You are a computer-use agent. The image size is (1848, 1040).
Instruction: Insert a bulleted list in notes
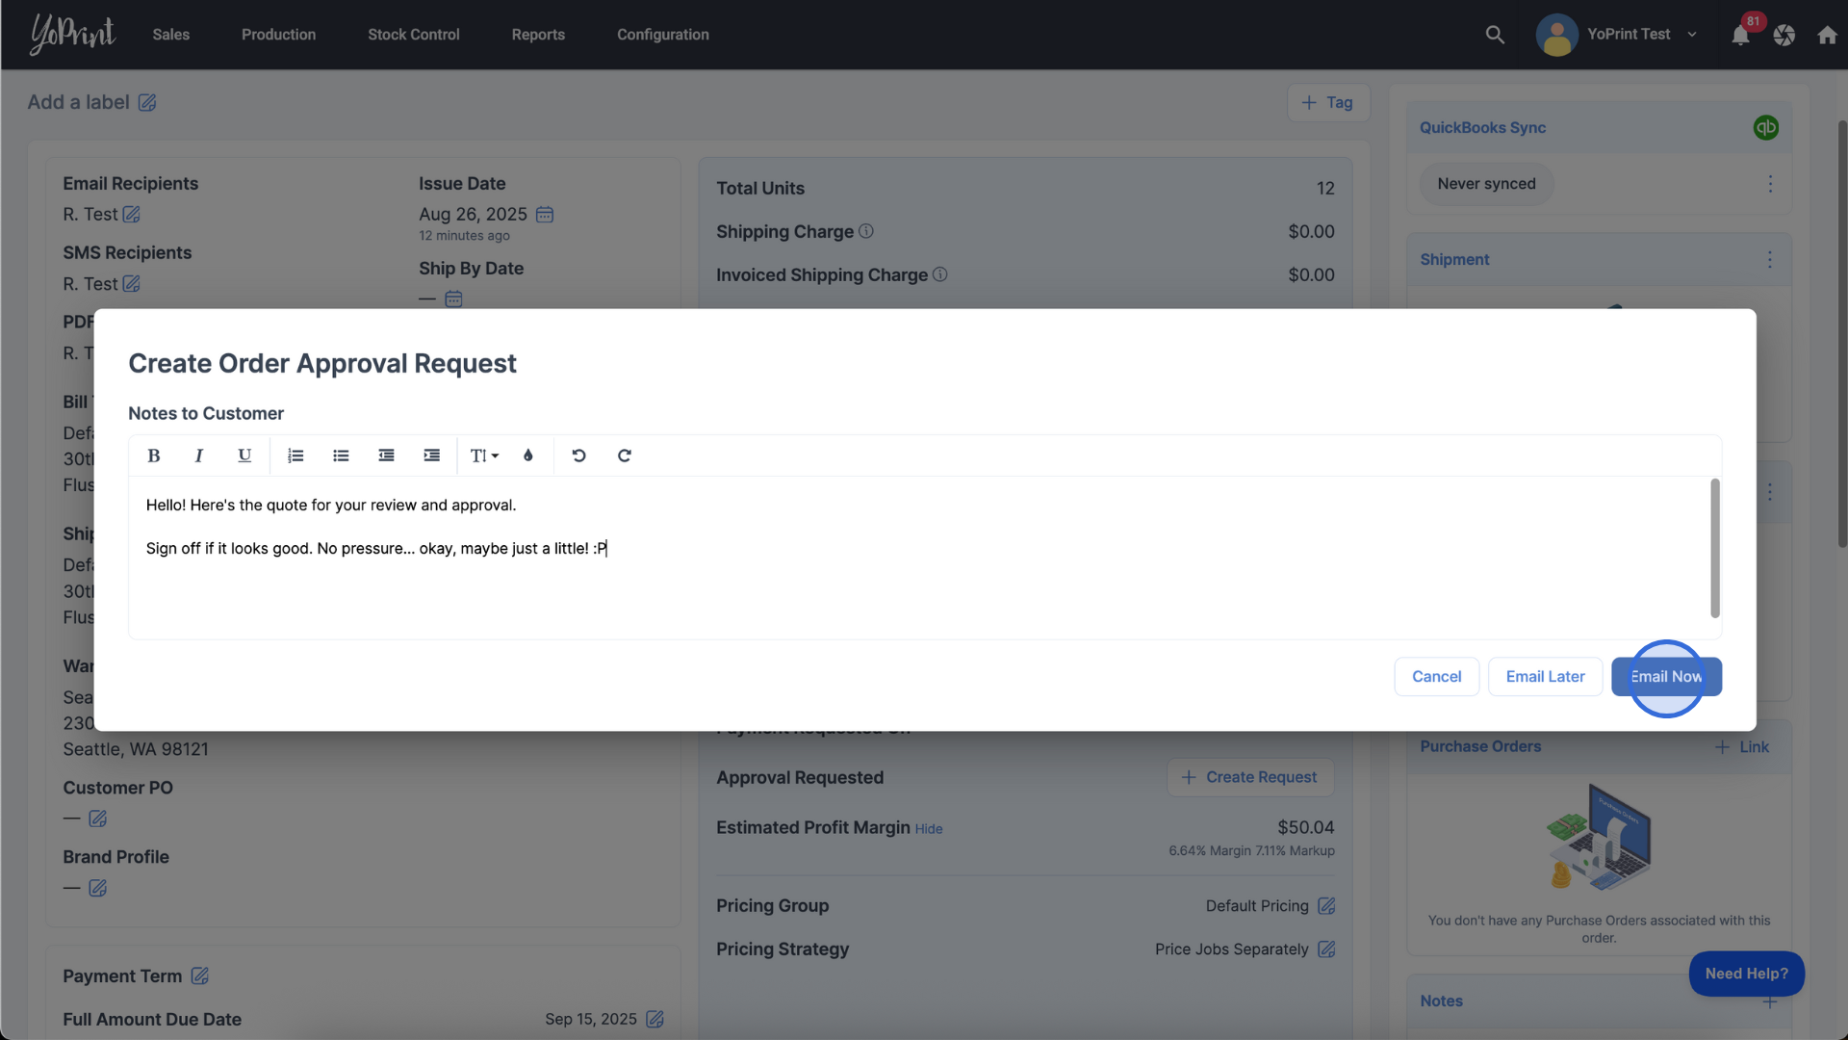341,455
